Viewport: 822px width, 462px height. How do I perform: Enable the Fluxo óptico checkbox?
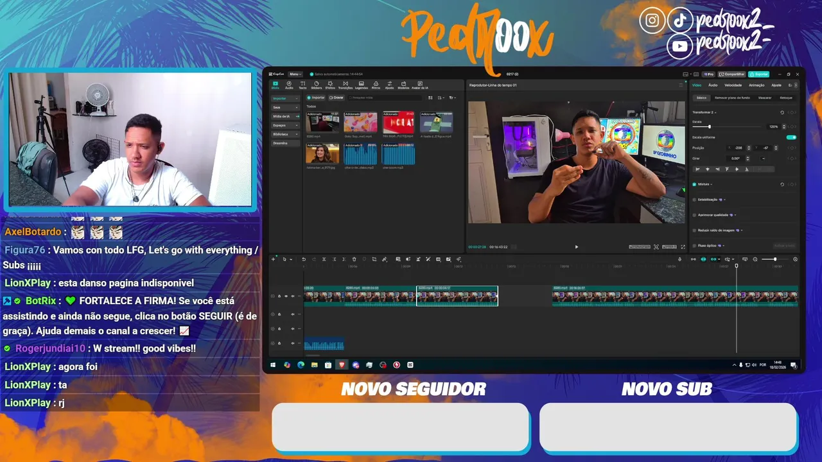click(x=694, y=246)
